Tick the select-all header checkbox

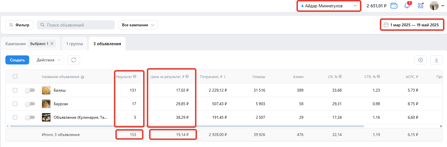click(x=15, y=76)
